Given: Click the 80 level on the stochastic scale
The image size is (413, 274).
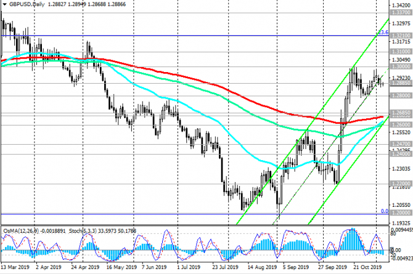Looking at the screenshot, I should pyautogui.click(x=393, y=233).
